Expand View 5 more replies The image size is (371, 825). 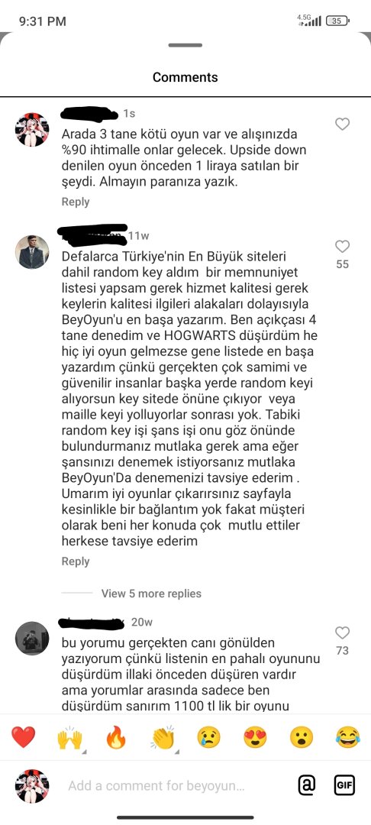[x=151, y=594]
